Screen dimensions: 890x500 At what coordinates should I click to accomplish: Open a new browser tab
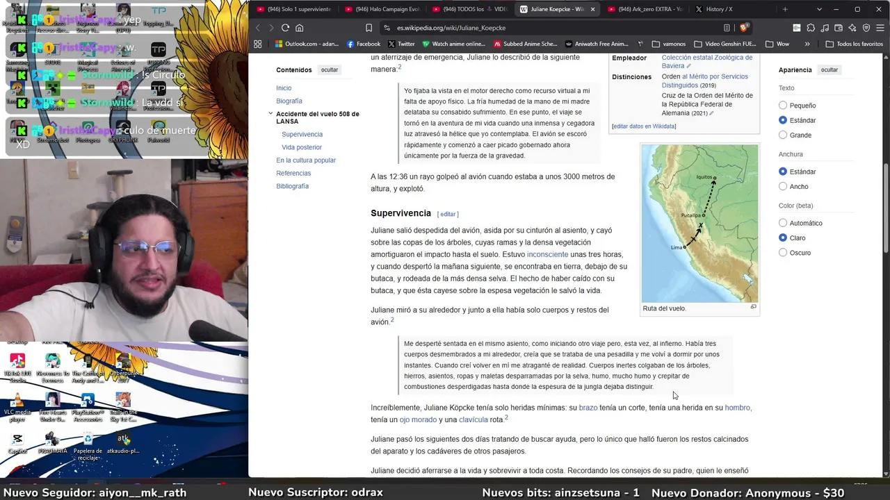tap(785, 9)
